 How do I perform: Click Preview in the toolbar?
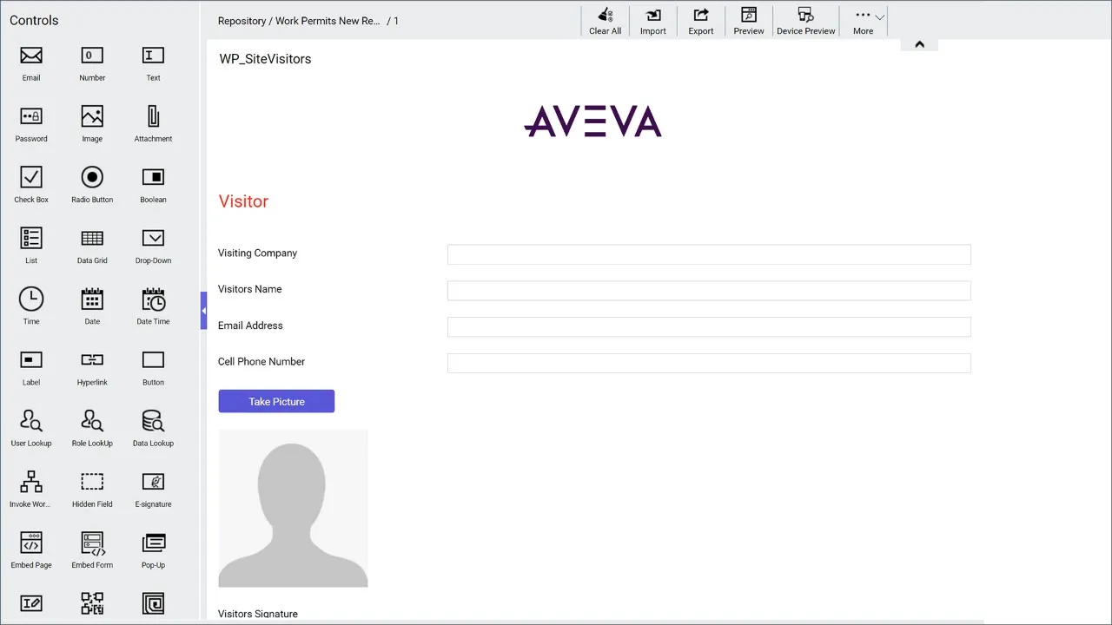(748, 20)
